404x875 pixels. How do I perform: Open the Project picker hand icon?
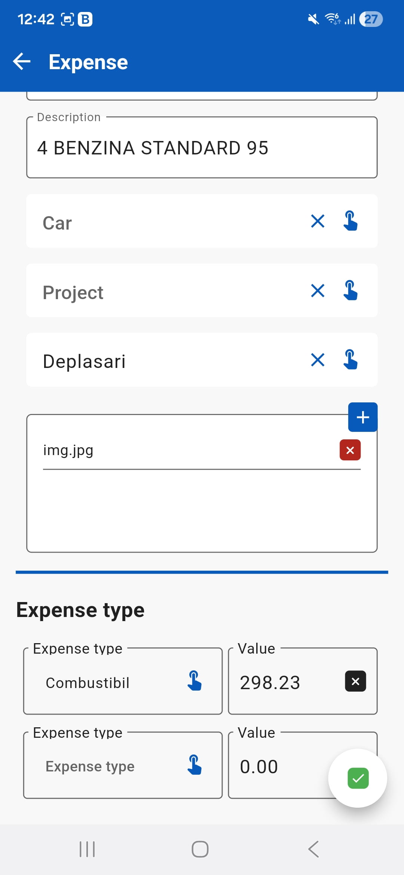(x=351, y=291)
